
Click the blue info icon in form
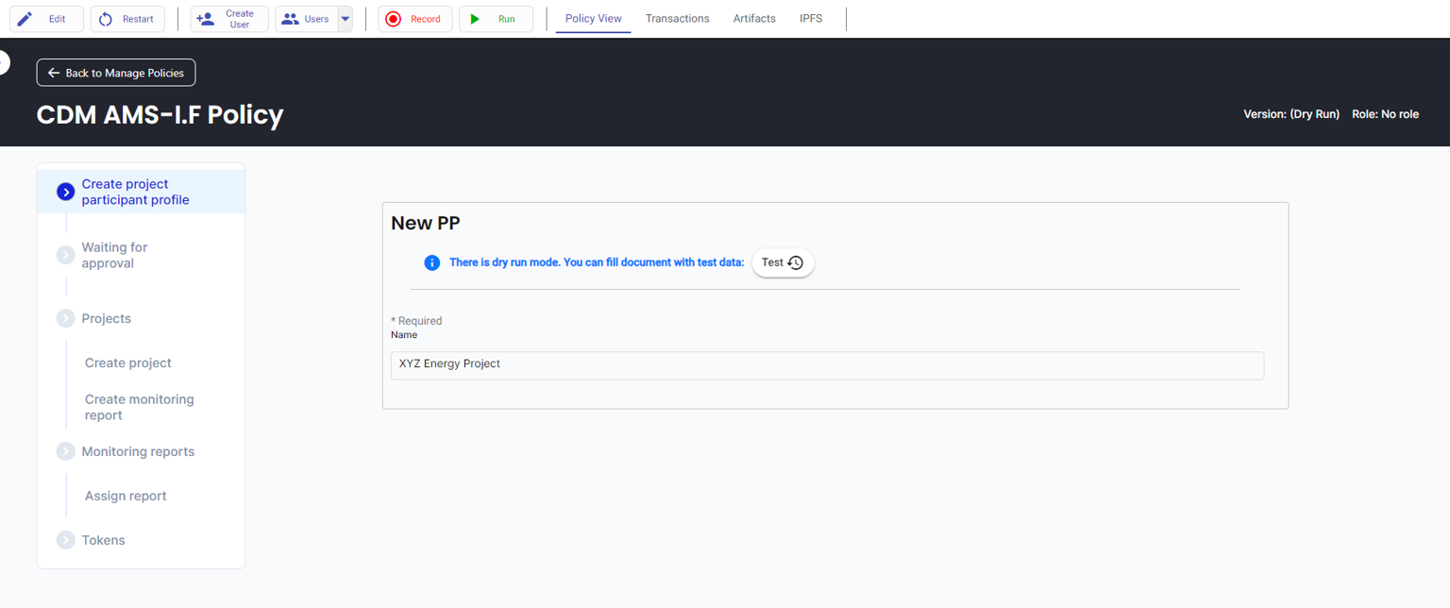pos(431,262)
